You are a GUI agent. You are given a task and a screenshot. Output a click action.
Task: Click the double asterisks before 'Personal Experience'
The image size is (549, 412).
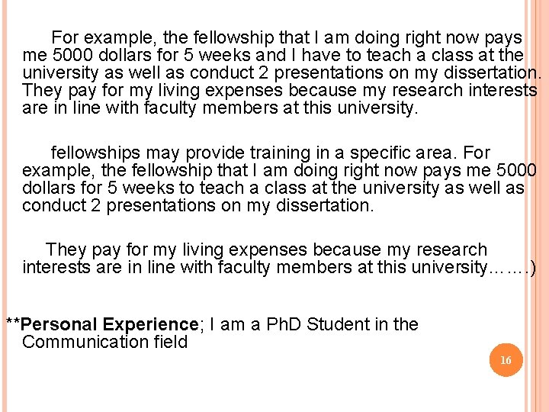(13, 323)
